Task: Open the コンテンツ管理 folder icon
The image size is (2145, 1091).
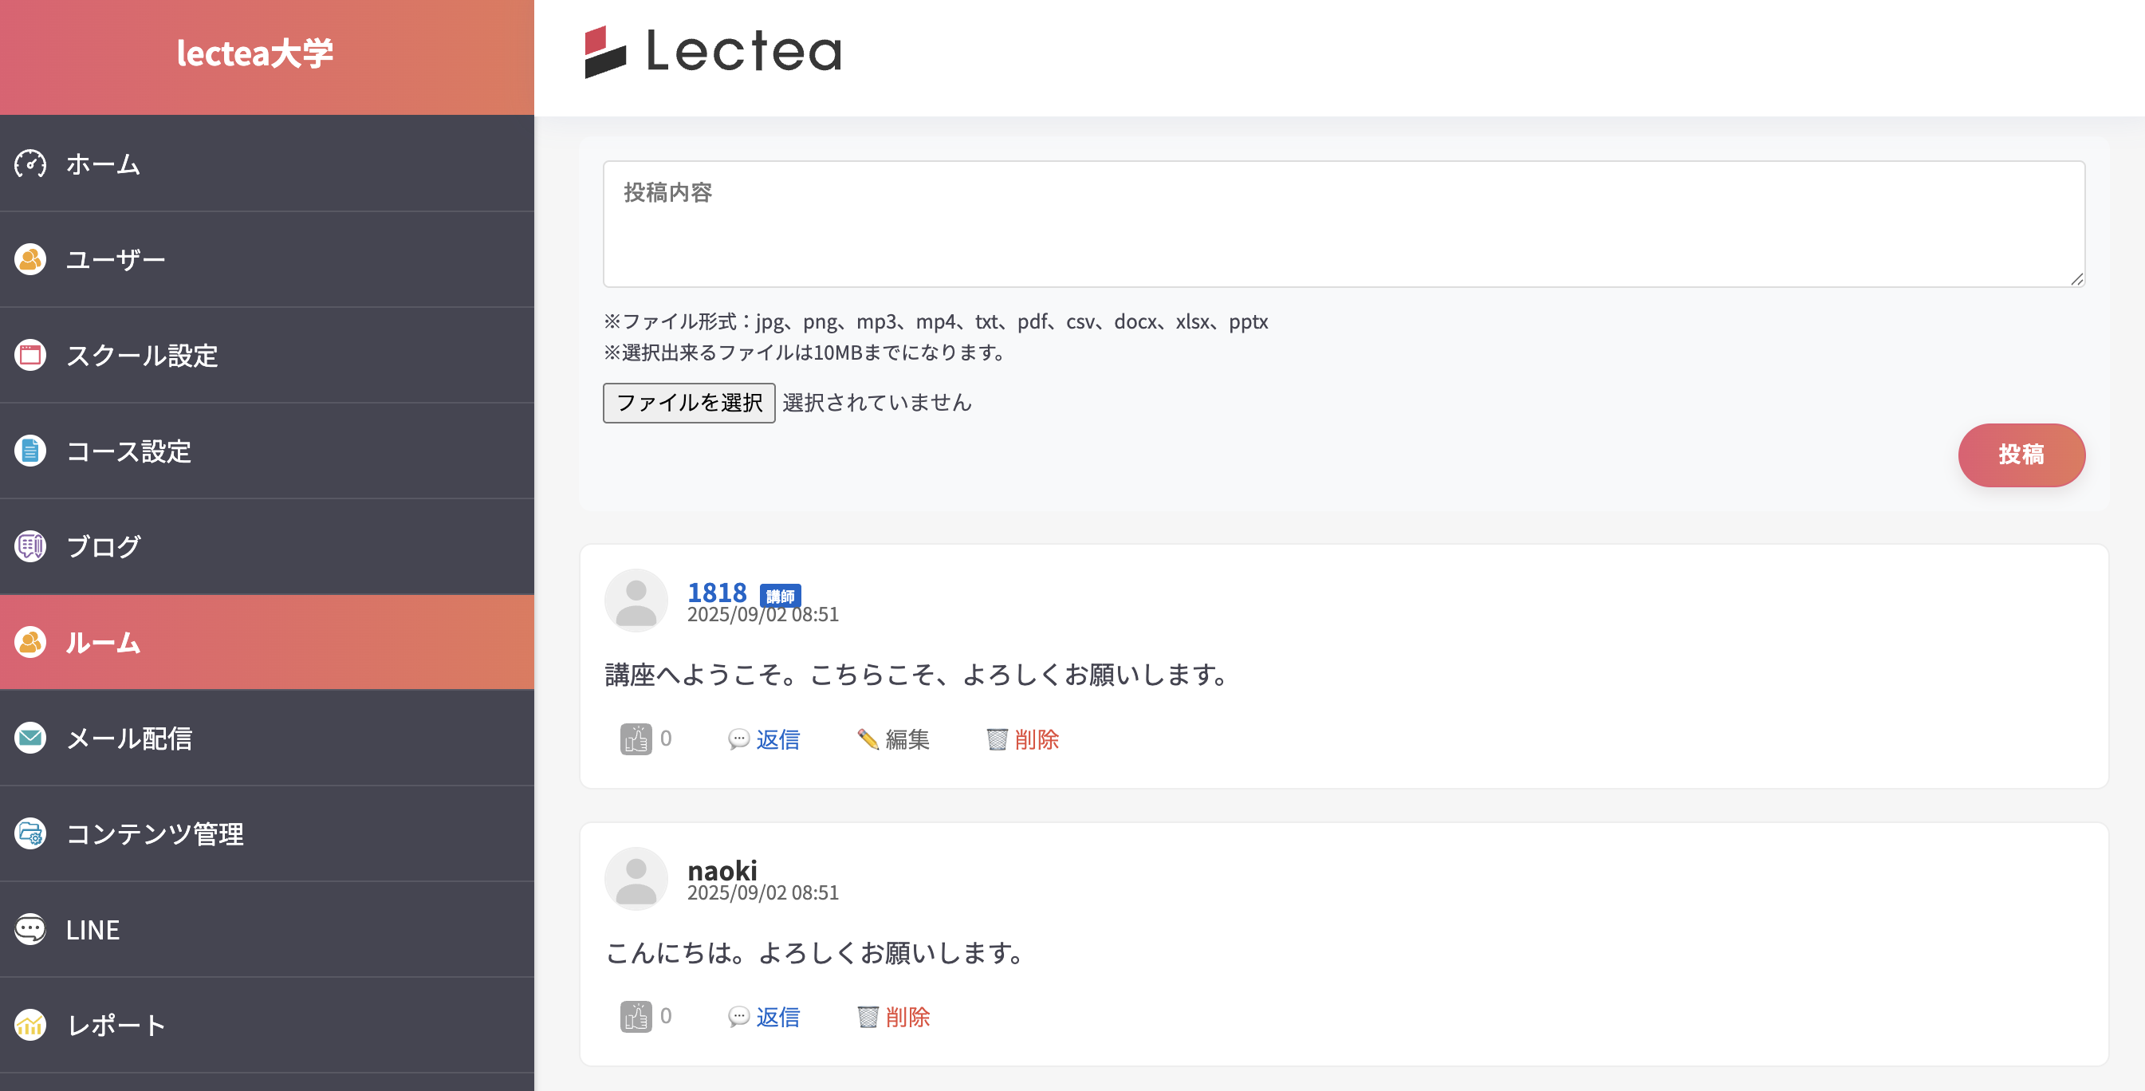Action: coord(30,833)
